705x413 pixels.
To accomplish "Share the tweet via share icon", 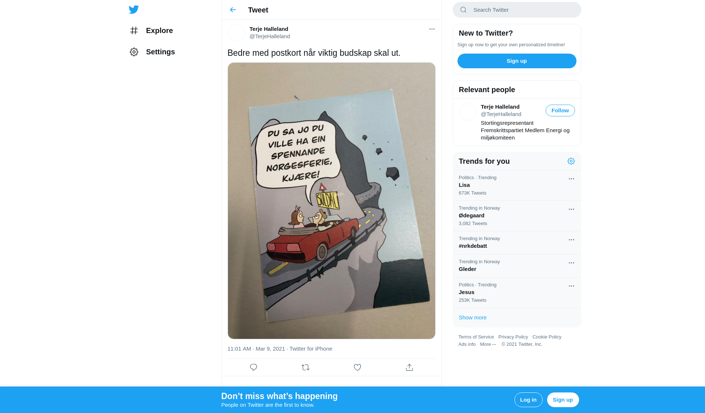I will [409, 367].
